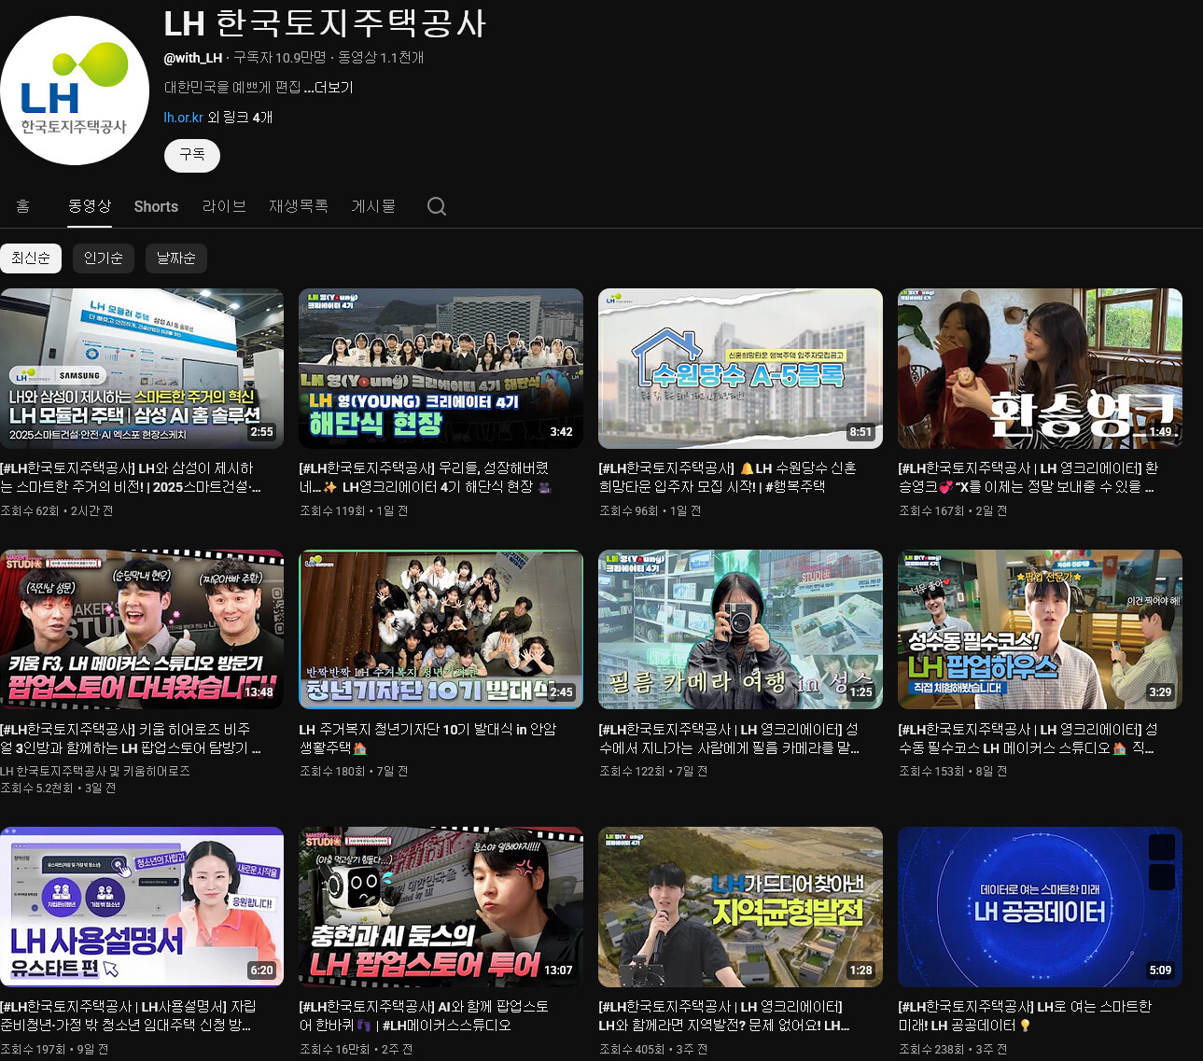This screenshot has width=1203, height=1061.
Task: Open title LH 수원당수 신혼희망타운 입주자 모집
Action: click(728, 478)
